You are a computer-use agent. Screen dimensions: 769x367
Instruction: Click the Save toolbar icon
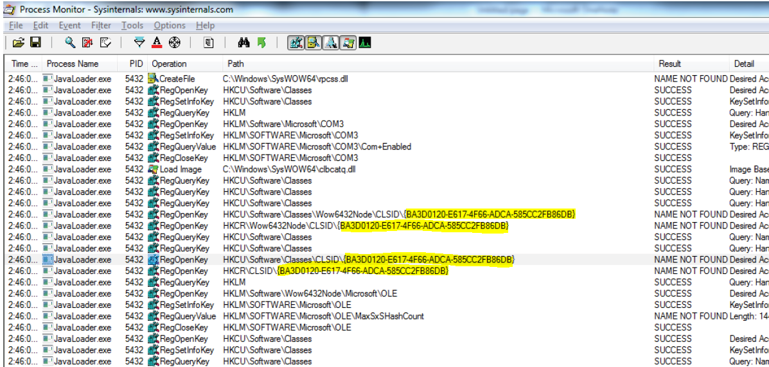(x=35, y=43)
